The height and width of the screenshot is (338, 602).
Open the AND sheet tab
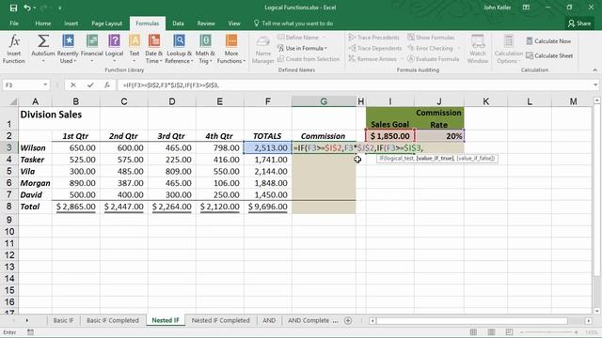tap(269, 320)
